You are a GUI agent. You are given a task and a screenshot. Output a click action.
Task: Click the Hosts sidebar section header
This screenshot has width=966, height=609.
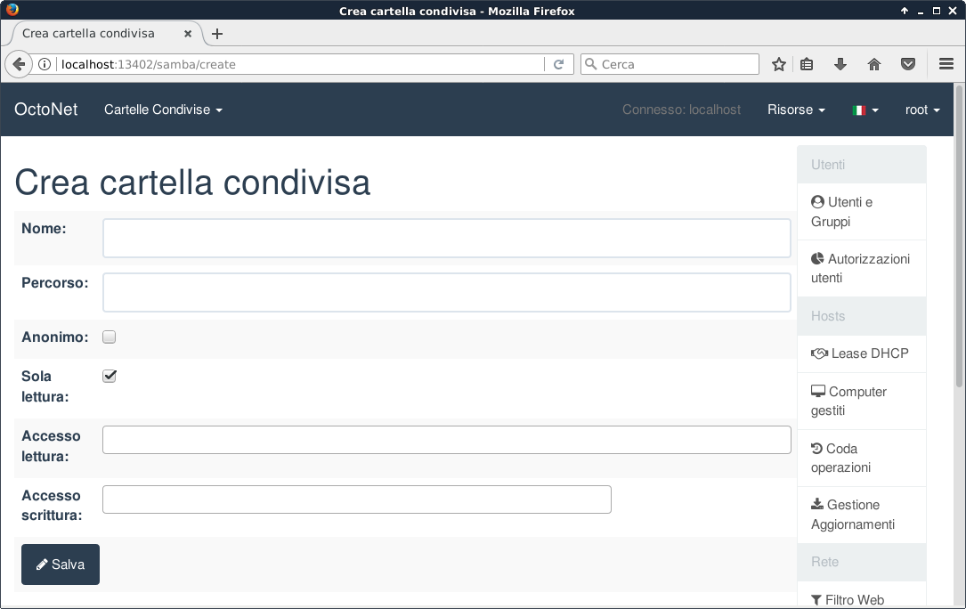(x=862, y=316)
